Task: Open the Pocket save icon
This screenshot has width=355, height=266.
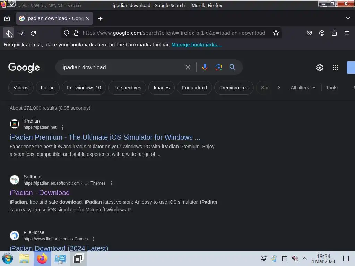Action: 309,33
